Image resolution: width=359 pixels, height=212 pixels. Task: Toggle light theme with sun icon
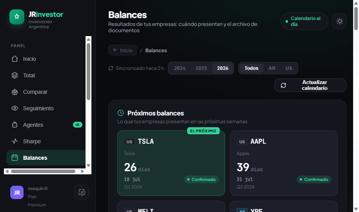coord(339,21)
